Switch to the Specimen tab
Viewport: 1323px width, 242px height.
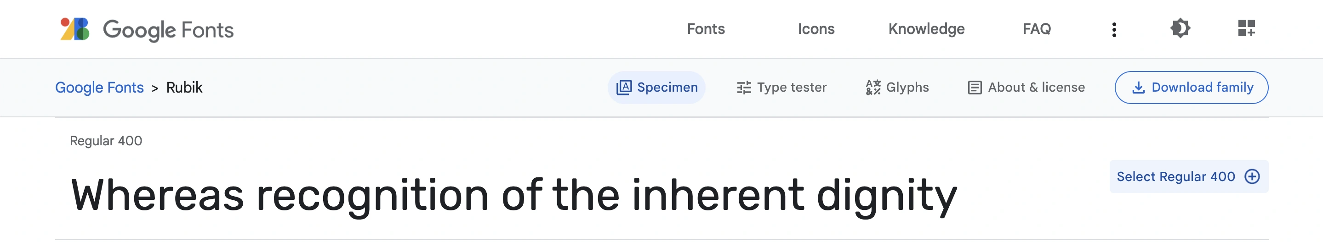pos(656,88)
